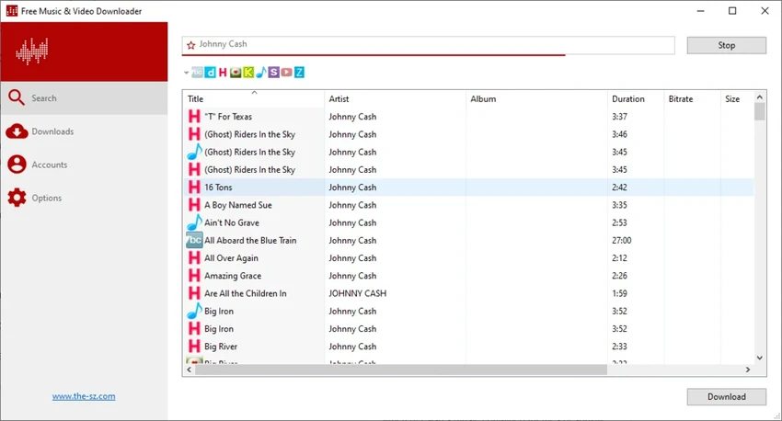
Task: Click H icon of 16 Tons row
Action: (194, 188)
